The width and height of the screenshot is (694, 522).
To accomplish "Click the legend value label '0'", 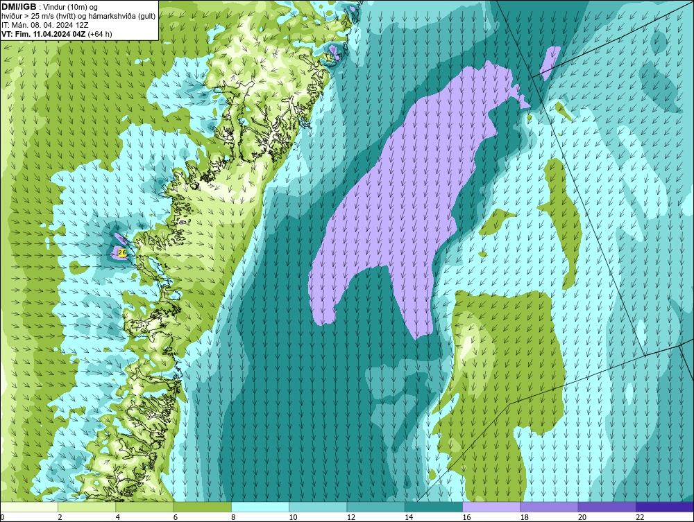I will coord(2,517).
